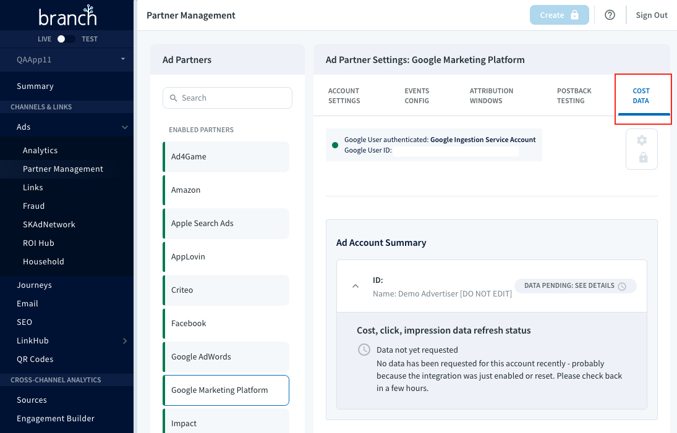Select the Attribution Windows tab
The image size is (677, 433).
[492, 96]
